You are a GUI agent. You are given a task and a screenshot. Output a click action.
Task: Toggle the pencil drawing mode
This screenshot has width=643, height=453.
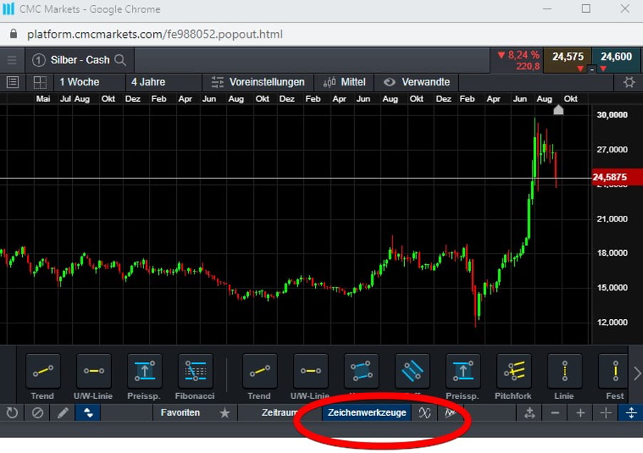click(x=63, y=413)
